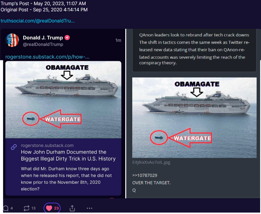261x214 pixels.
Task: Click the rogerstone.substack.com domain in card
Action: point(47,145)
